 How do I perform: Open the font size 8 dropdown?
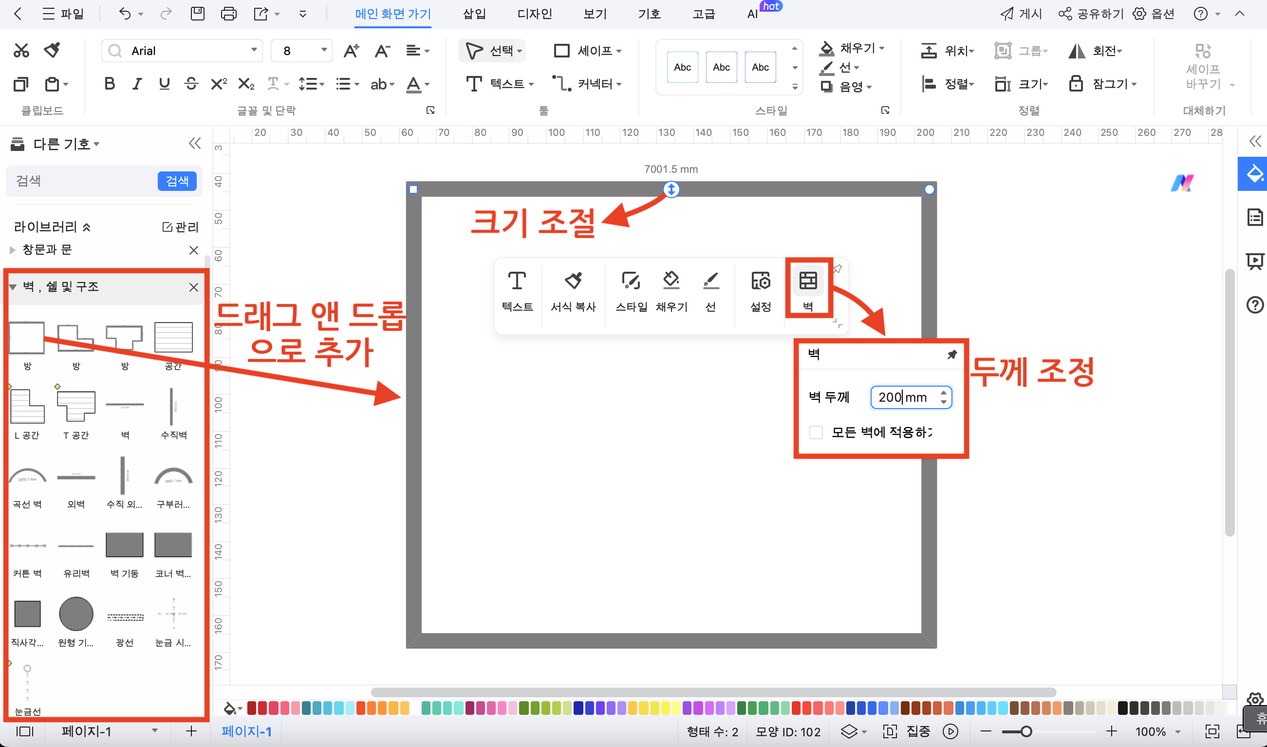pyautogui.click(x=324, y=50)
